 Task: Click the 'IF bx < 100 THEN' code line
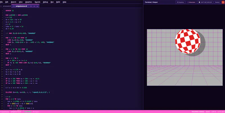pos(21,81)
